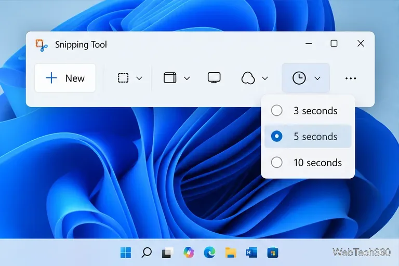Screen dimensions: 399x266
Task: Click the New snip button
Action: (65, 78)
